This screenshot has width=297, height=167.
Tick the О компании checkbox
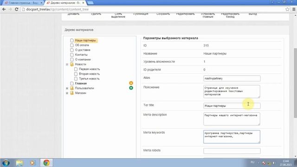coord(72,59)
